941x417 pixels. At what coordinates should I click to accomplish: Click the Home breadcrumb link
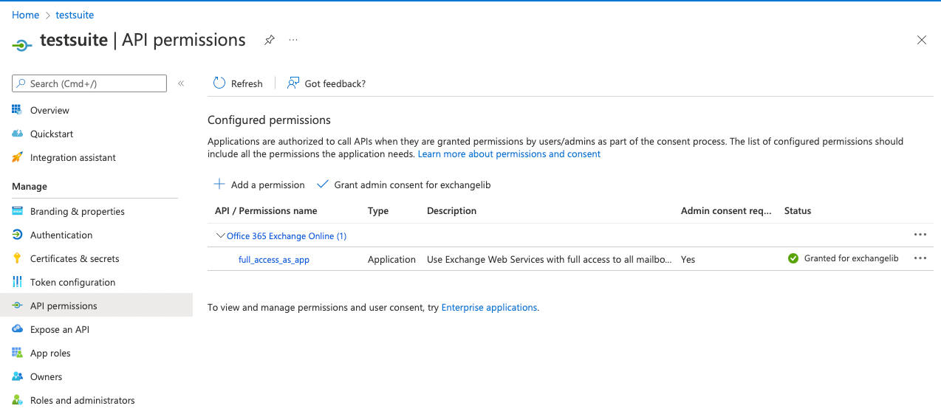point(25,15)
